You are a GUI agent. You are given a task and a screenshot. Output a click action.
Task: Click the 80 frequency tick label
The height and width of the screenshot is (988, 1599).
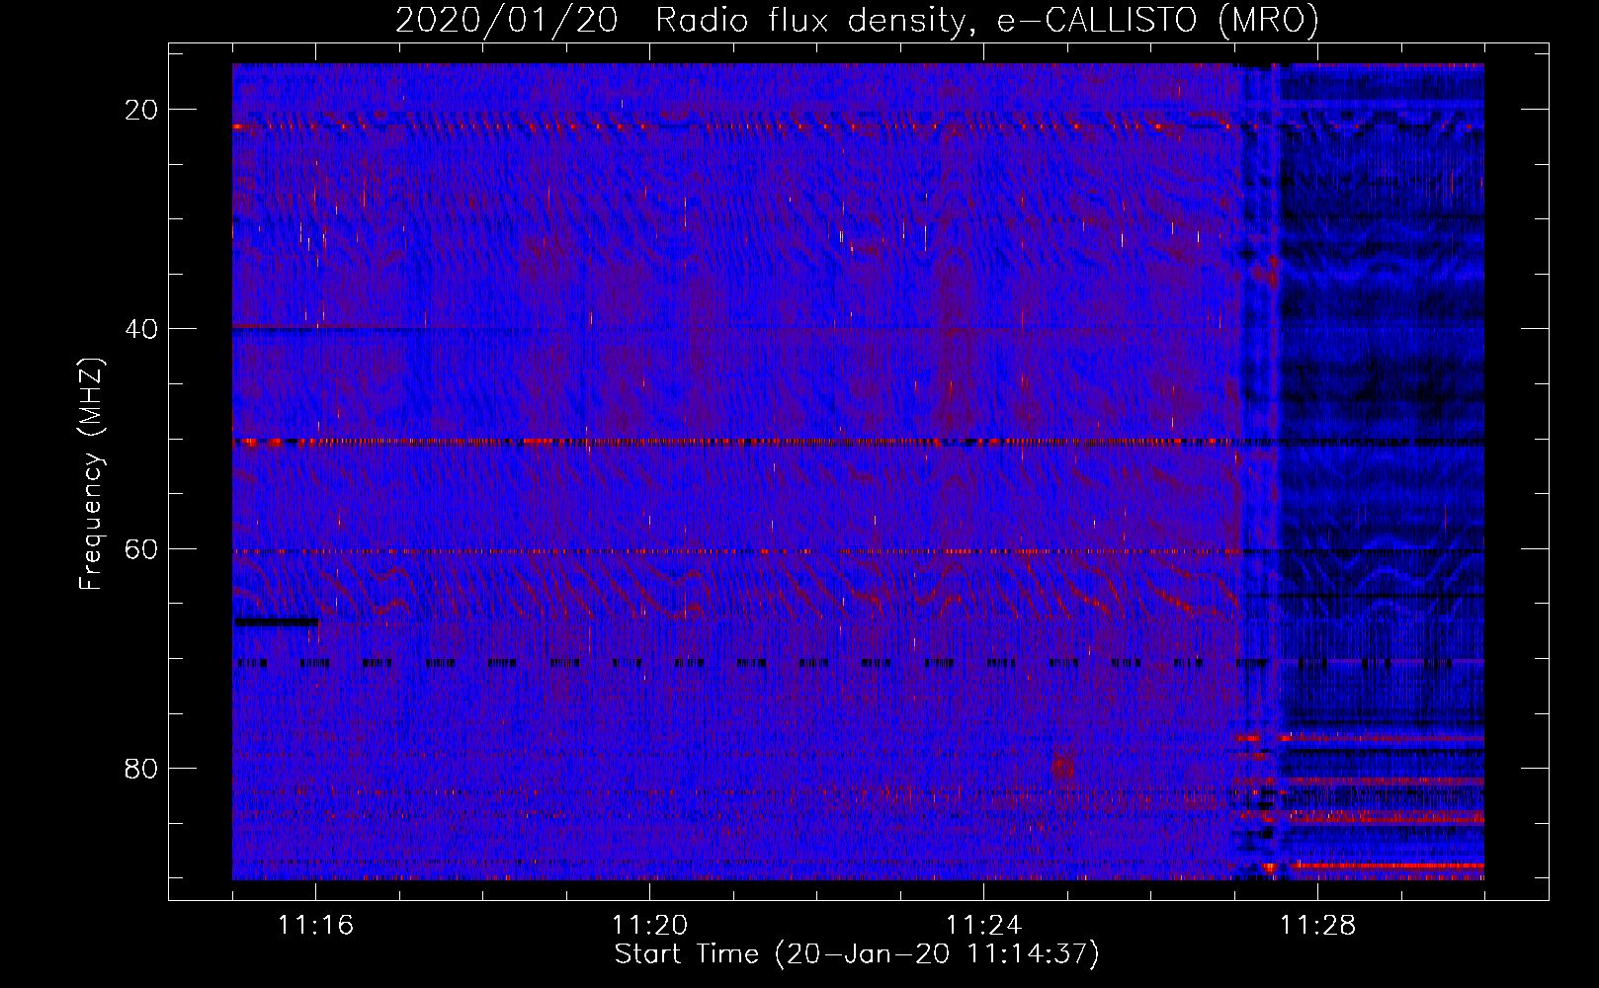(141, 768)
